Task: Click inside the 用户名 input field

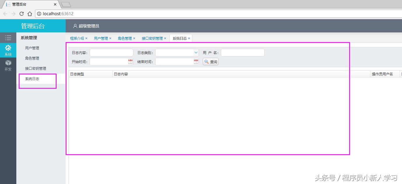Action: tap(242, 52)
